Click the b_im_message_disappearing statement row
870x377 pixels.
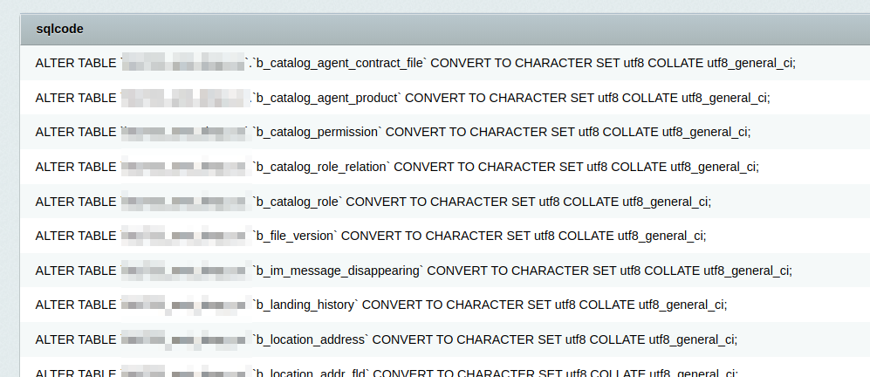[x=445, y=271]
